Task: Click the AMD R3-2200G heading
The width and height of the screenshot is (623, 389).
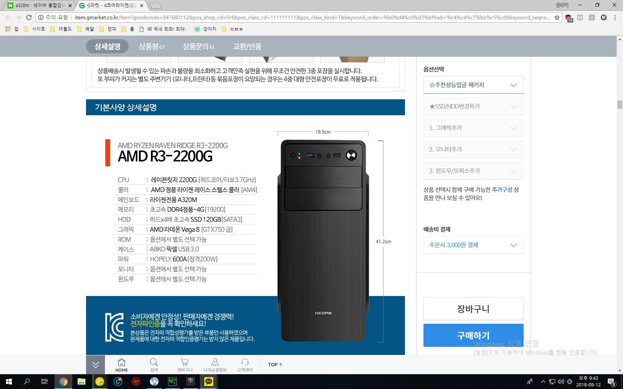Action: point(165,156)
